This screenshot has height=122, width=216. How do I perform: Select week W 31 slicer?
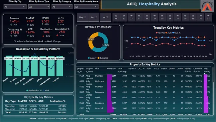coord(208,17)
